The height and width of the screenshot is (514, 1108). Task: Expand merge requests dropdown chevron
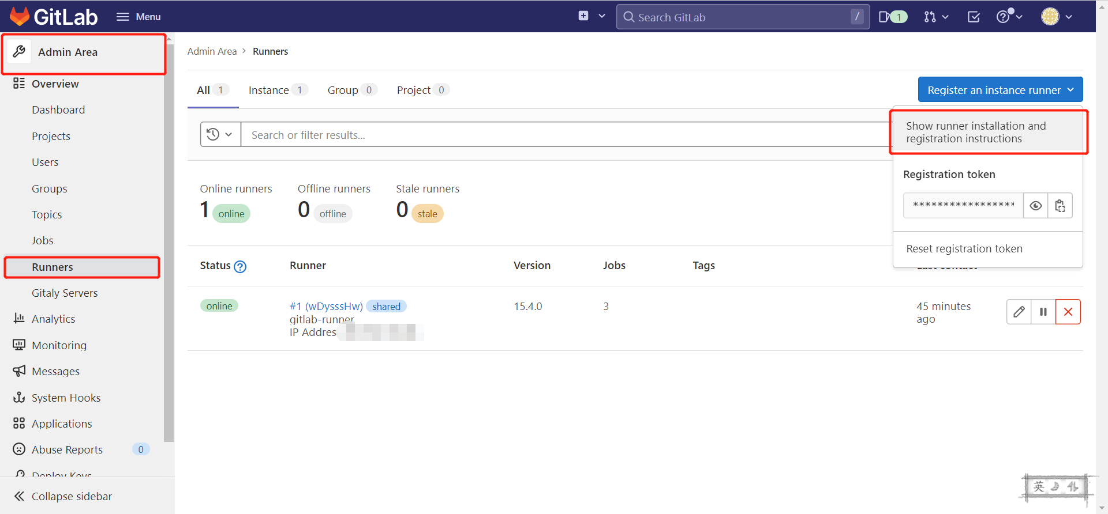click(x=945, y=17)
